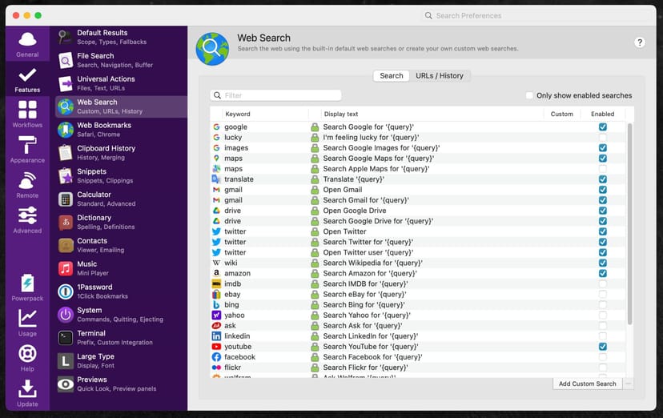Enable the imdb search checkbox
The image size is (663, 418).
602,284
